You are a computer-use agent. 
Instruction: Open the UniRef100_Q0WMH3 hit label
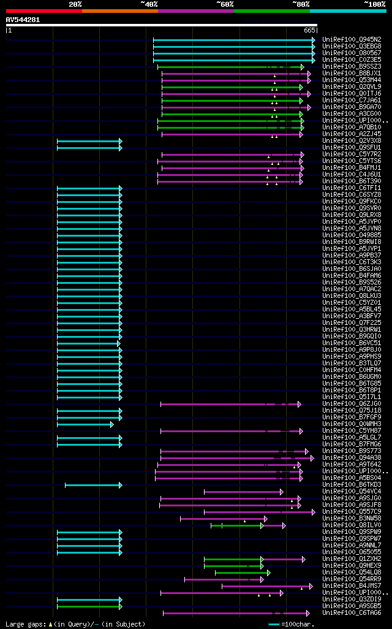click(352, 424)
